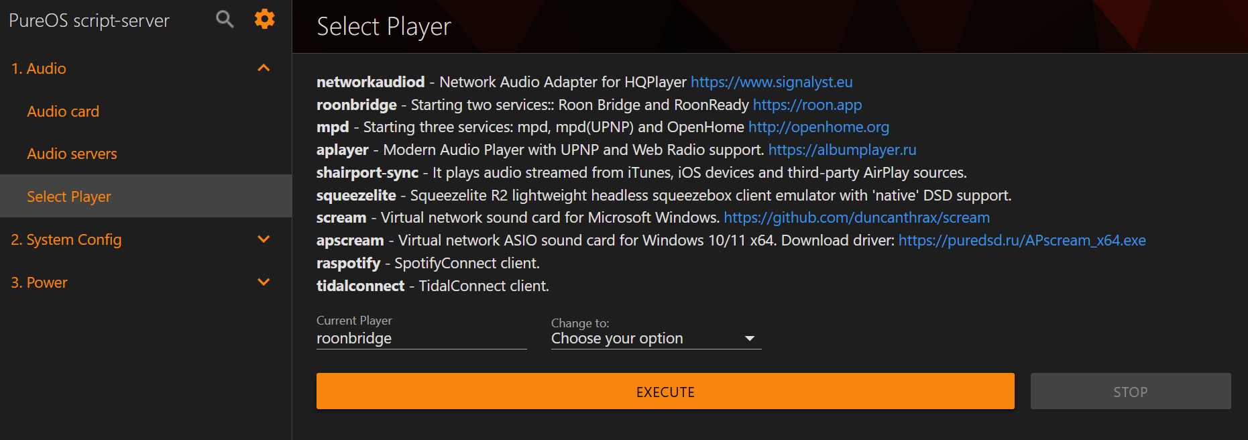1248x440 pixels.
Task: Open the signalyst.eu link
Action: tap(772, 82)
